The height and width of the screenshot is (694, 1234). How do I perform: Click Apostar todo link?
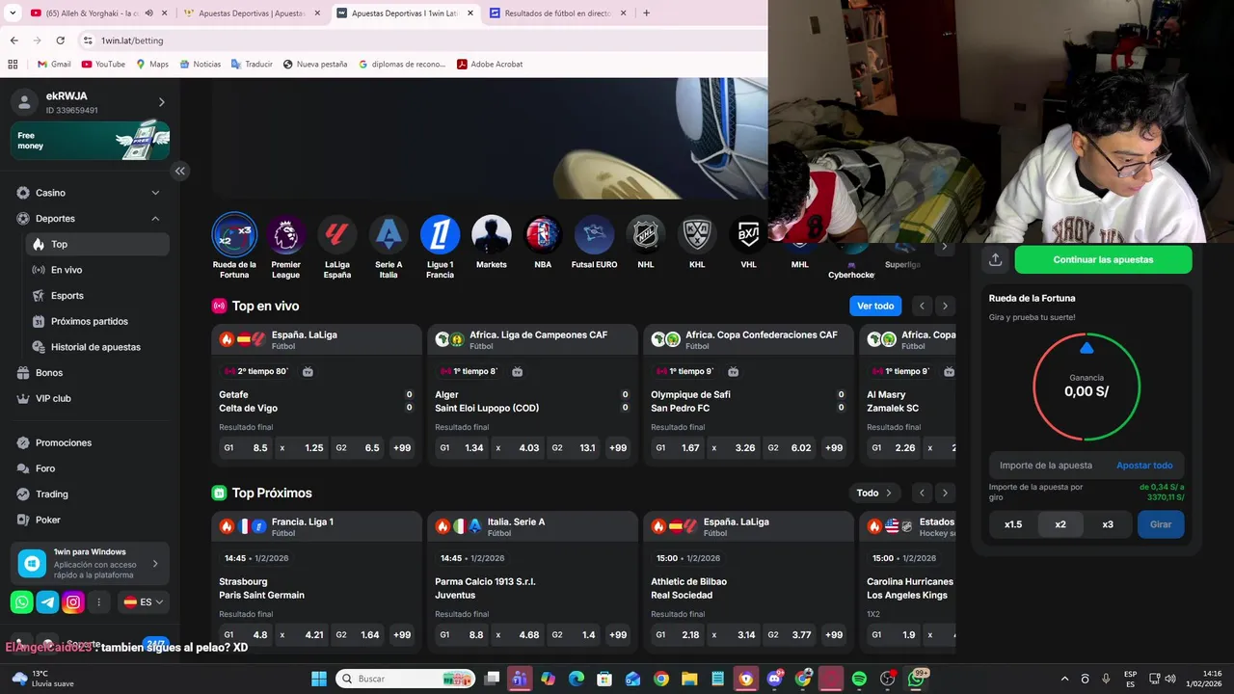[x=1144, y=466]
